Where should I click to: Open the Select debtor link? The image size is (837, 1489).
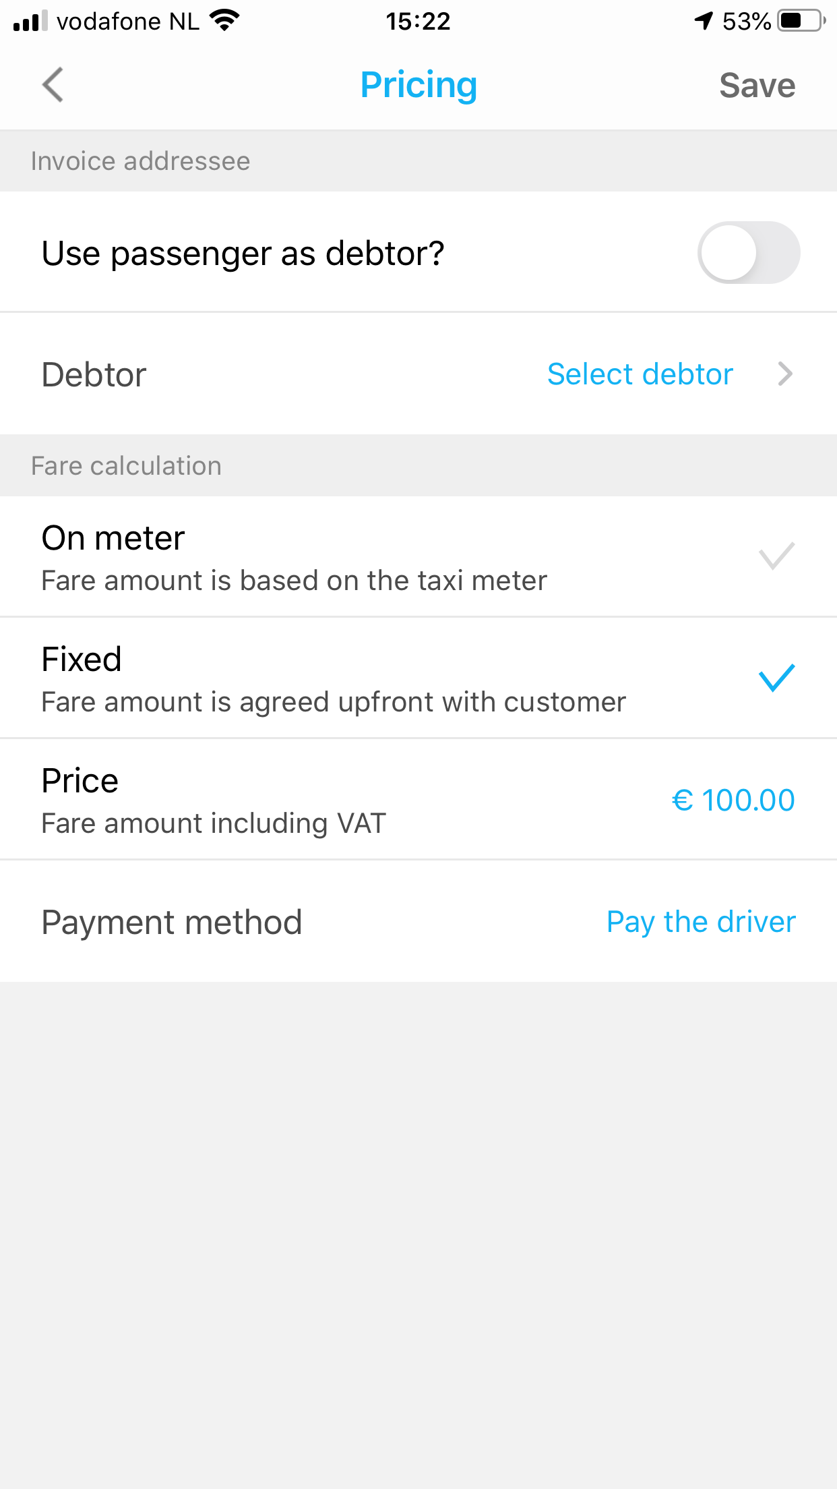[640, 374]
